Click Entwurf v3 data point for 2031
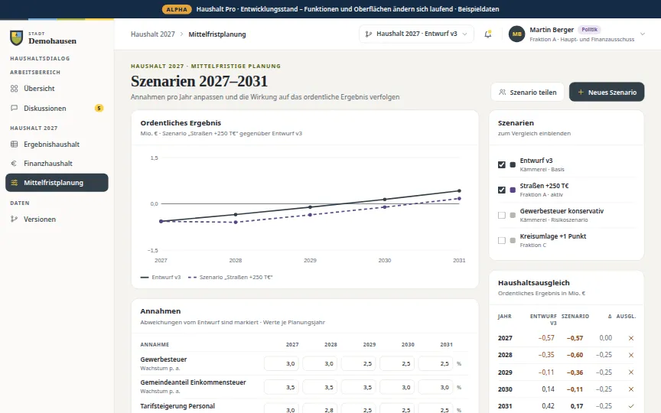The image size is (661, 413). click(x=459, y=191)
